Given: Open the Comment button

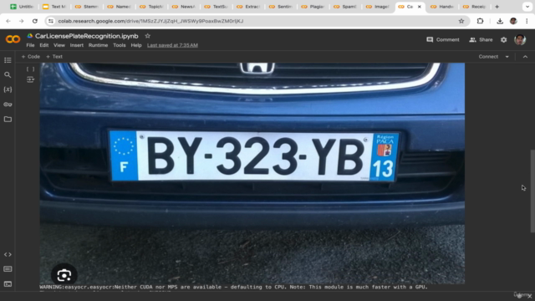Looking at the screenshot, I should click(x=443, y=39).
